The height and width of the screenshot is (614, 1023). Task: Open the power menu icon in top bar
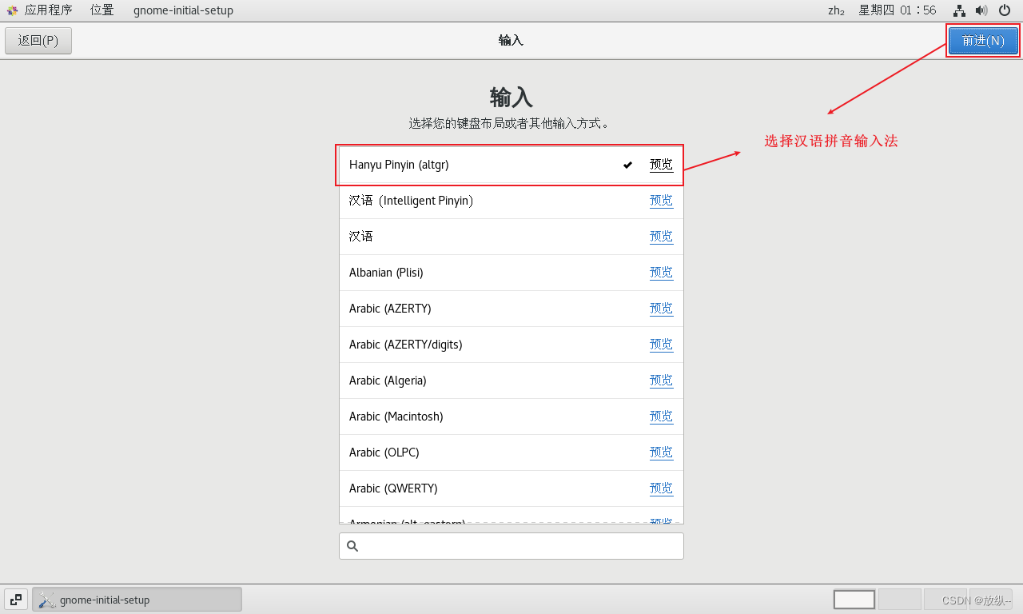tap(1005, 10)
